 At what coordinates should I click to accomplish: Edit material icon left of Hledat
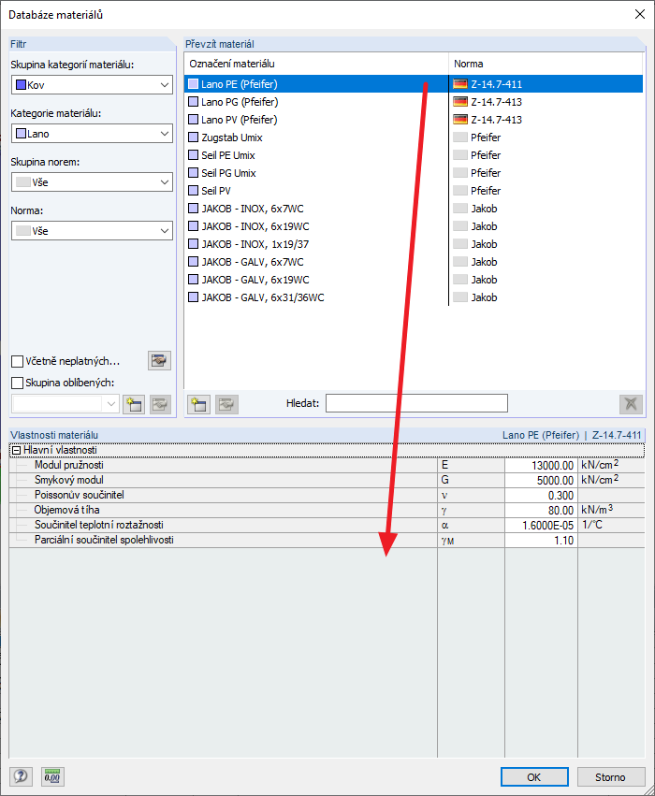(x=226, y=405)
